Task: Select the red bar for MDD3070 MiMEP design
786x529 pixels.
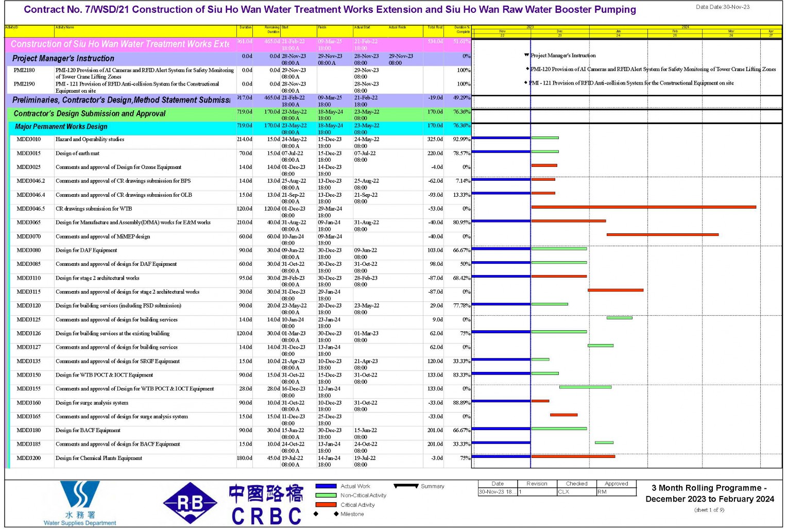Action: (662, 234)
